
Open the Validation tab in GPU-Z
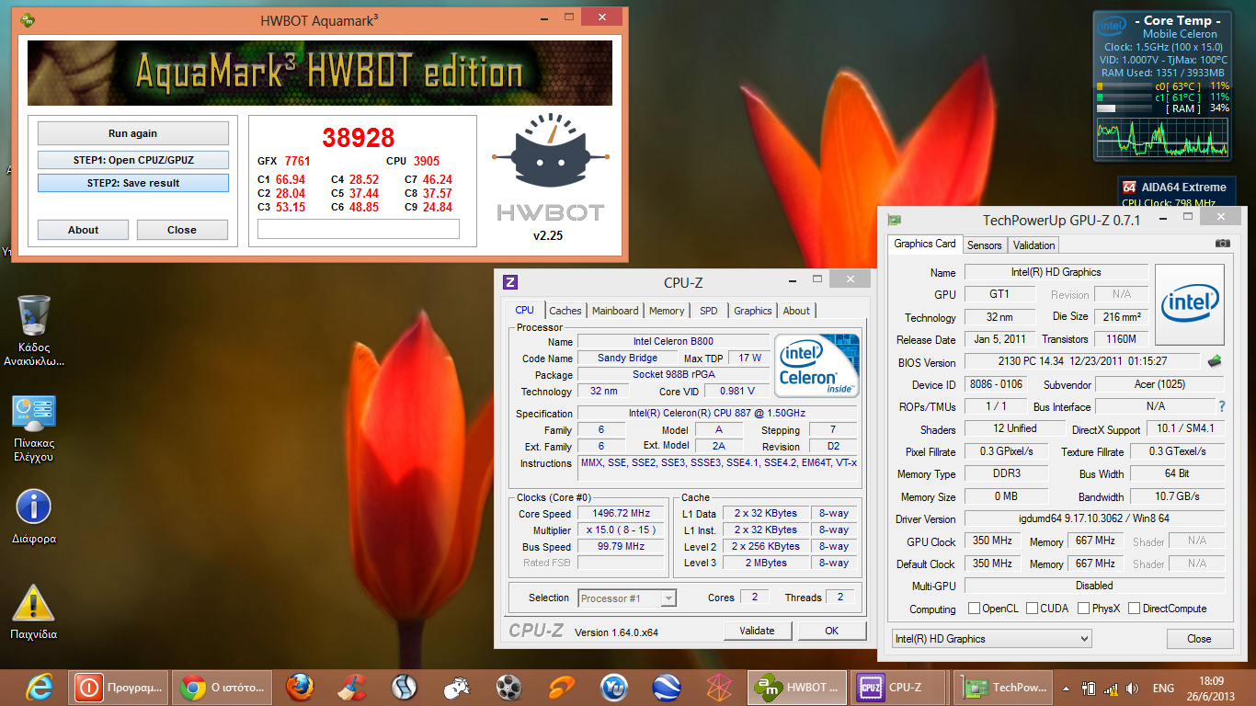tap(1034, 245)
